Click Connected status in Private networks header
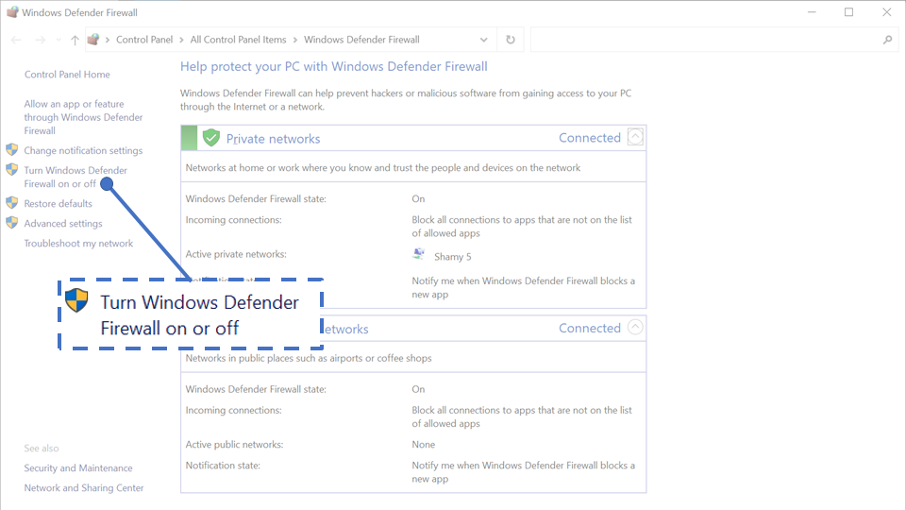This screenshot has height=510, width=906. (589, 138)
